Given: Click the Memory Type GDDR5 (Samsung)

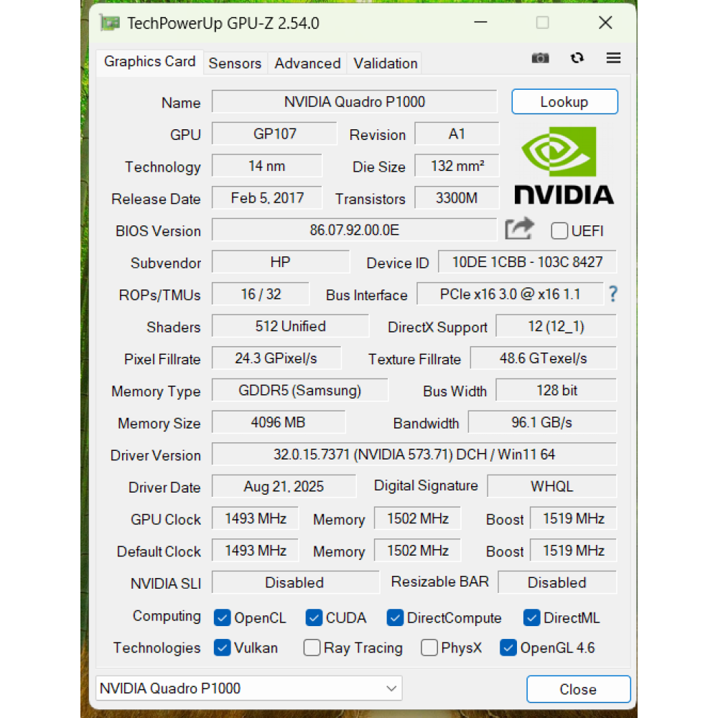Looking at the screenshot, I should tap(300, 390).
